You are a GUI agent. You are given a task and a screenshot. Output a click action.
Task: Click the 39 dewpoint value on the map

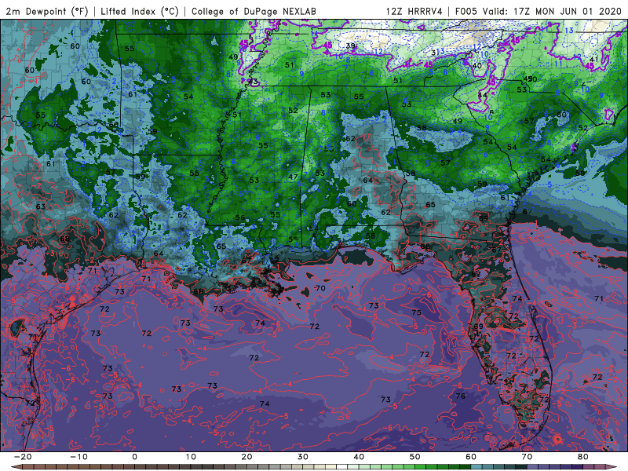pyautogui.click(x=350, y=46)
